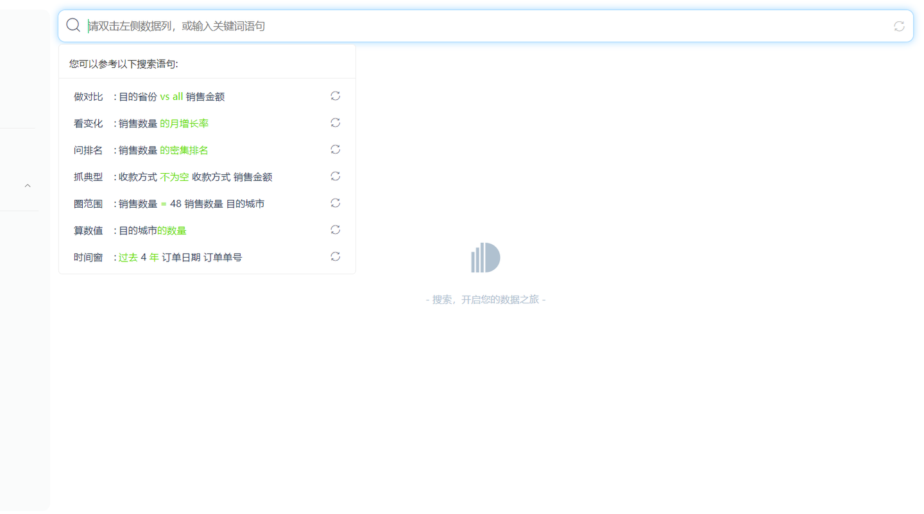Refresh the 做对比 example sentence

[x=335, y=95]
